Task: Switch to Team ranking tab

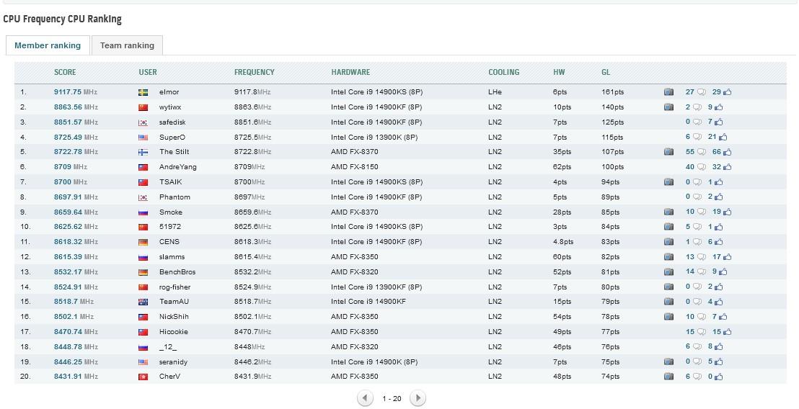Action: point(127,45)
